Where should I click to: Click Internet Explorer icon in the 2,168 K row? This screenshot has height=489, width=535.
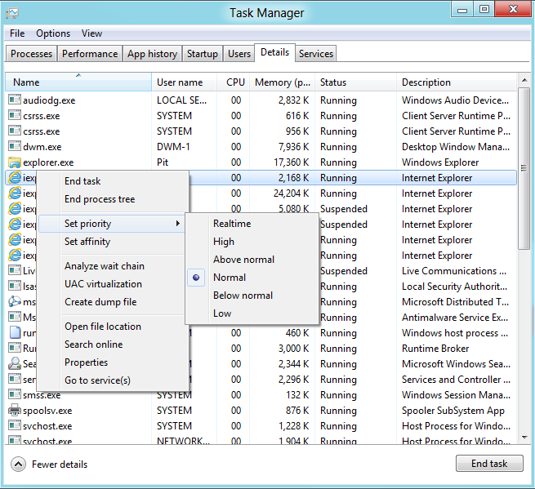(15, 178)
